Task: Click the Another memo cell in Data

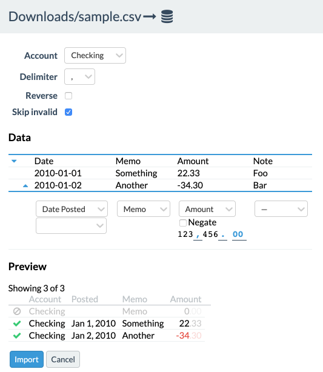Action: coord(132,185)
